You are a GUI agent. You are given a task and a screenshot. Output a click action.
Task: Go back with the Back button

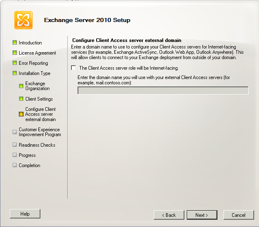[x=169, y=215]
